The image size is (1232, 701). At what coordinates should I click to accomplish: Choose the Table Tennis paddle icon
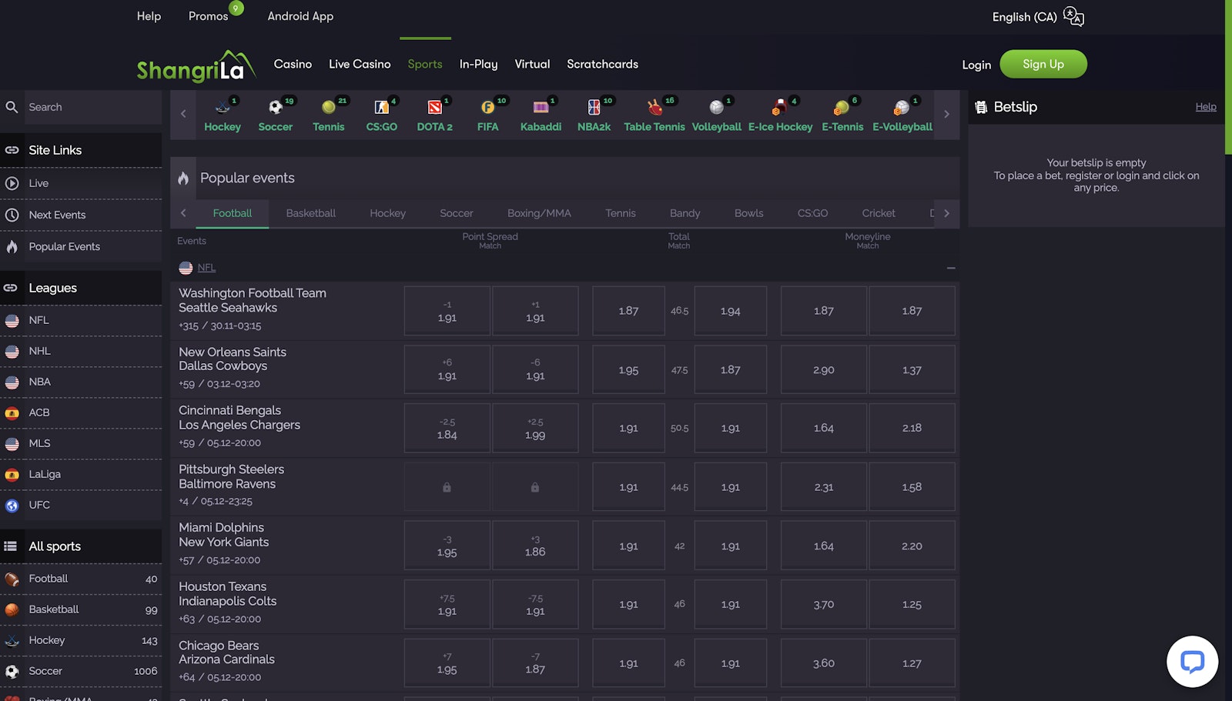pyautogui.click(x=654, y=108)
